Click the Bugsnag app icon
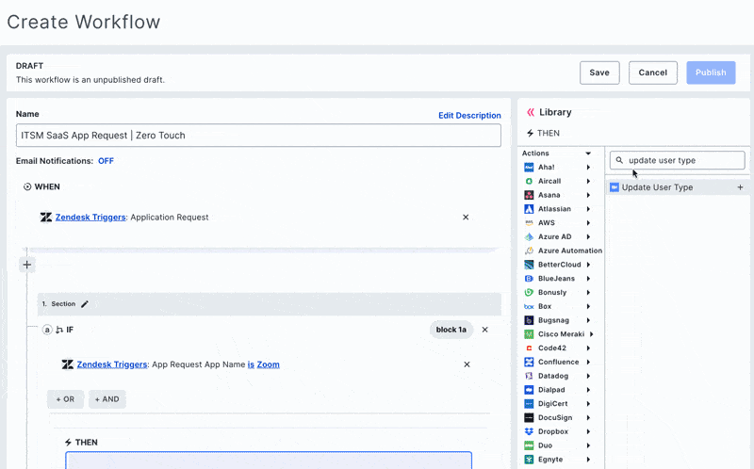The width and height of the screenshot is (754, 469). tap(529, 320)
